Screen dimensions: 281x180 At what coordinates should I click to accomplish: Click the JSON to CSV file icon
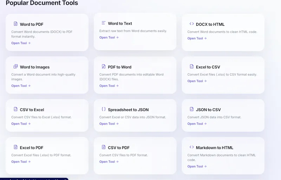tap(191, 109)
